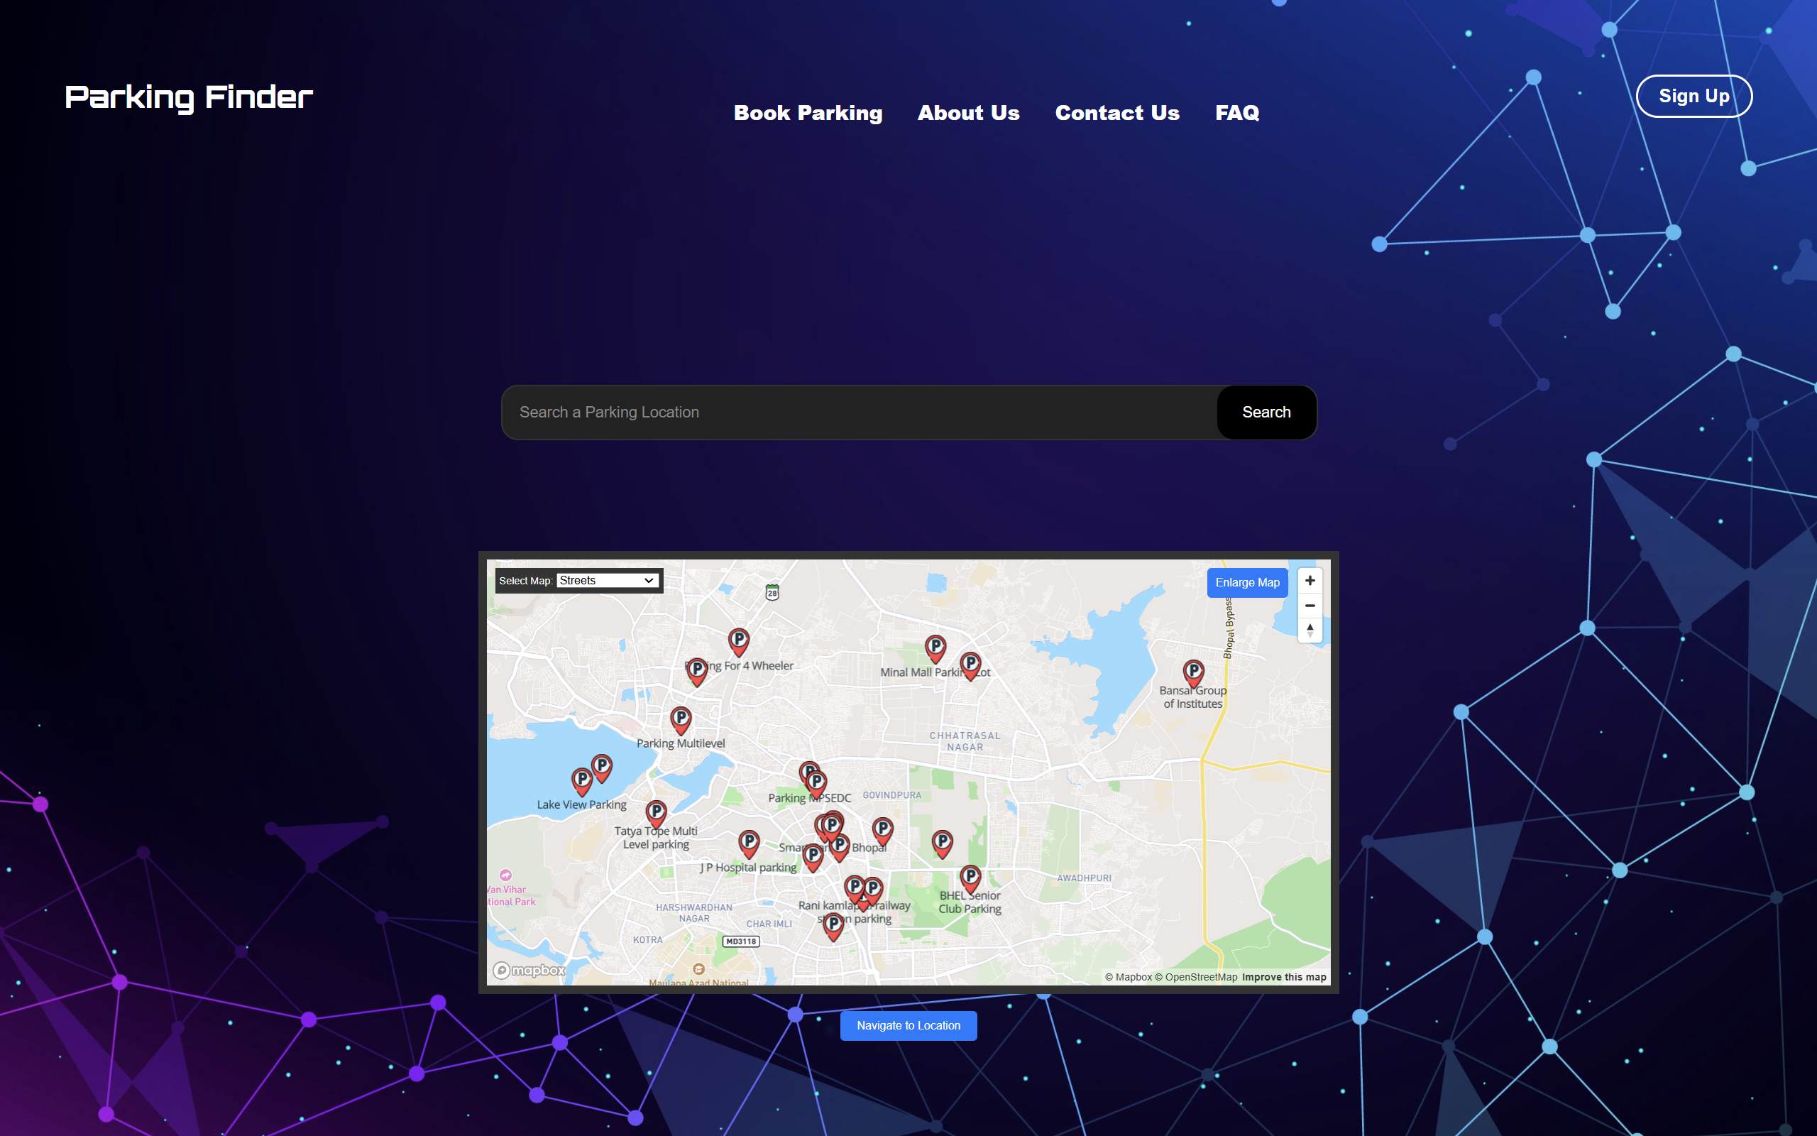Click the Navigate to Location button

pyautogui.click(x=906, y=1025)
